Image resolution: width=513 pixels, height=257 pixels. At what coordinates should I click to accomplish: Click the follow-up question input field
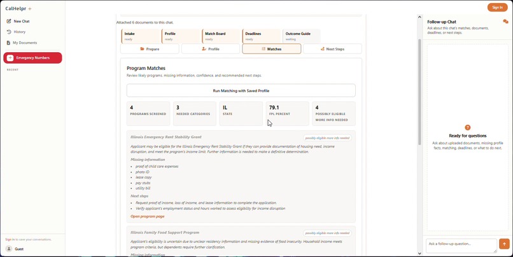click(461, 246)
